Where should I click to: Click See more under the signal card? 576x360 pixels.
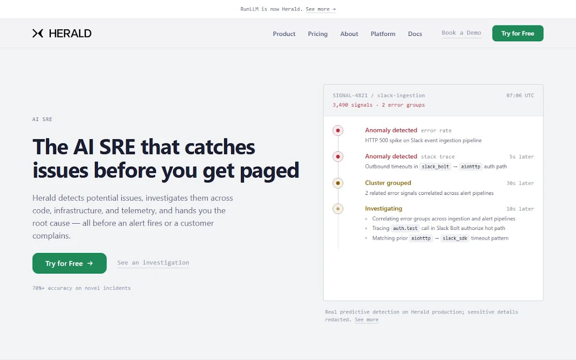coord(366,320)
